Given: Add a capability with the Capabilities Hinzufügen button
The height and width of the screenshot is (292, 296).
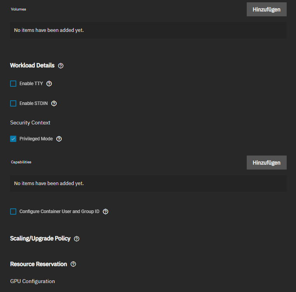Looking at the screenshot, I should pos(267,163).
